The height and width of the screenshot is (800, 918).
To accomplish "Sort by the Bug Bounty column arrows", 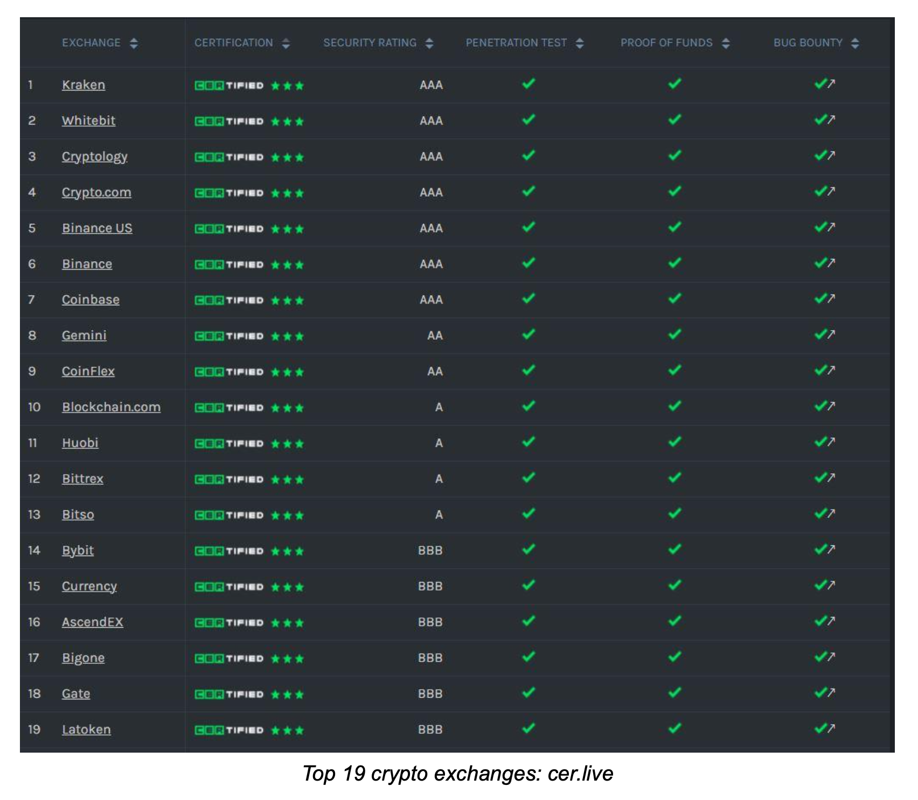I will click(x=855, y=43).
